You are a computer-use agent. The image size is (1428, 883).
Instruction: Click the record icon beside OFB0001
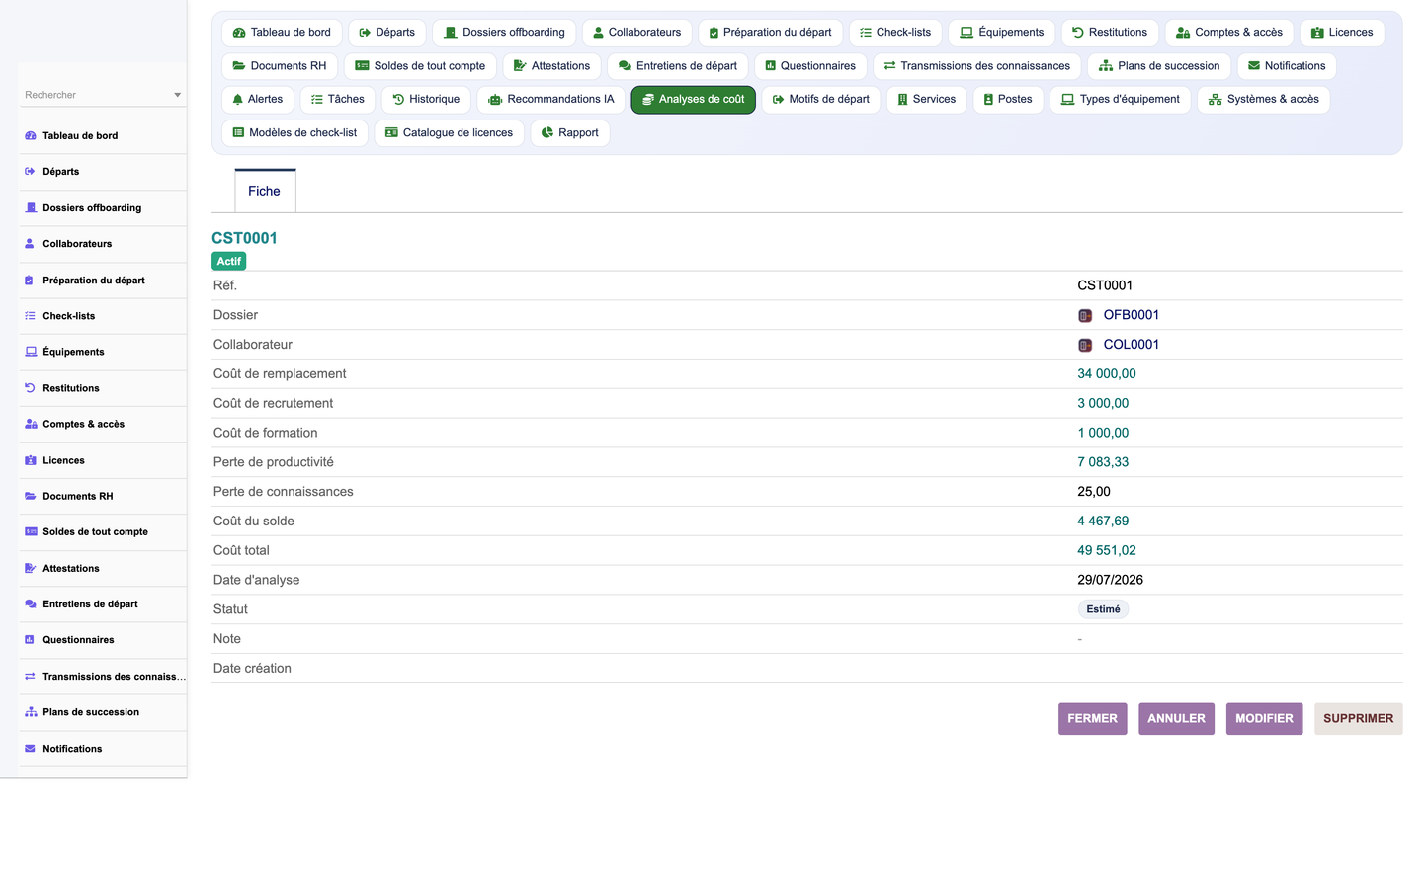tap(1085, 316)
